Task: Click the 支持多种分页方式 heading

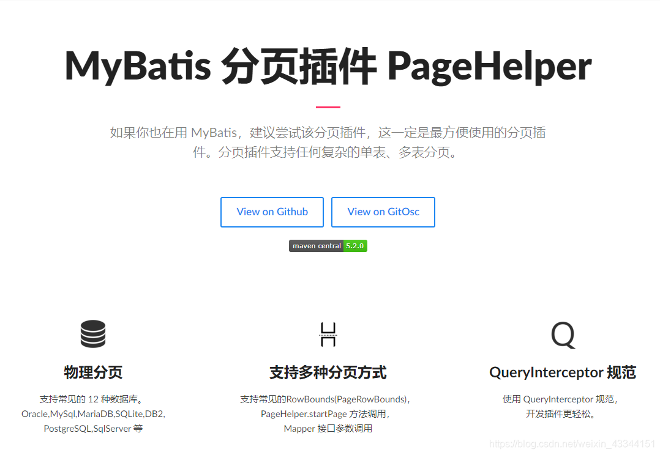Action: [328, 372]
